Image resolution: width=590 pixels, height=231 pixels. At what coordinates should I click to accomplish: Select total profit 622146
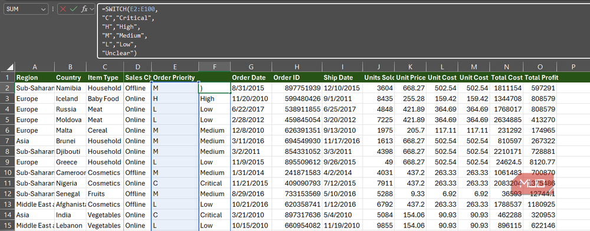coord(540,226)
